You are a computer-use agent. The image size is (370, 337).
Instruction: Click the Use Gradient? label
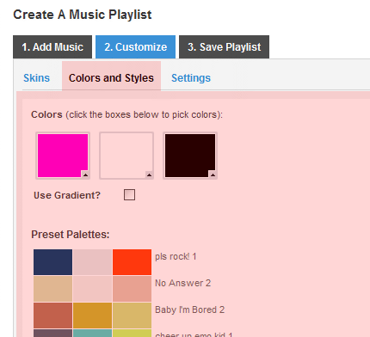point(67,195)
